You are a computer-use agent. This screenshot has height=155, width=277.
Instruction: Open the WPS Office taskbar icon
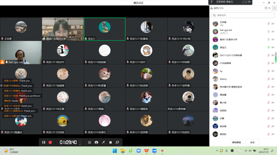[x=146, y=151]
